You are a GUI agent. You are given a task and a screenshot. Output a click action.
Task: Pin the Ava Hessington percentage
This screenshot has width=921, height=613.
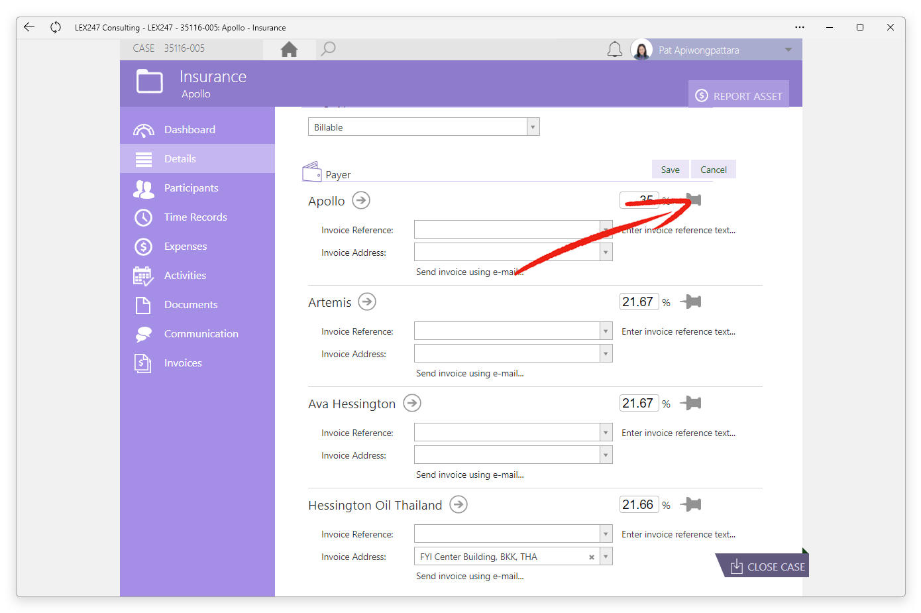[690, 403]
